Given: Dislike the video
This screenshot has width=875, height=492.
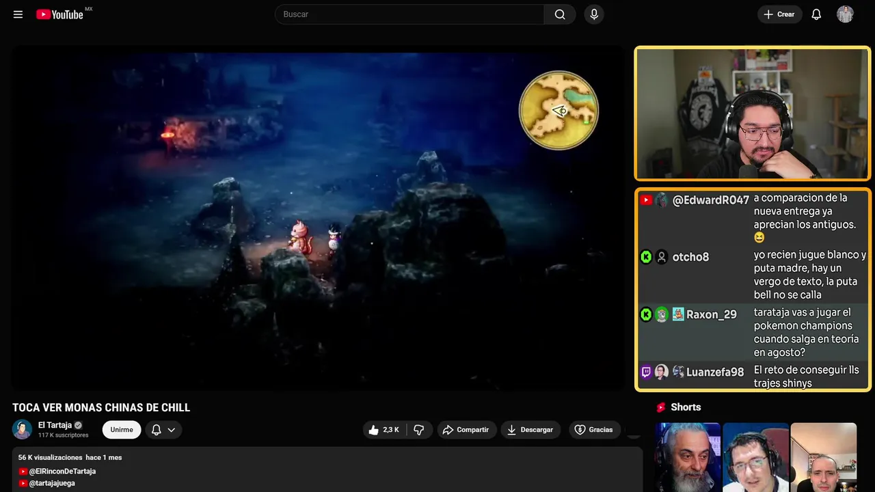Looking at the screenshot, I should (x=419, y=430).
